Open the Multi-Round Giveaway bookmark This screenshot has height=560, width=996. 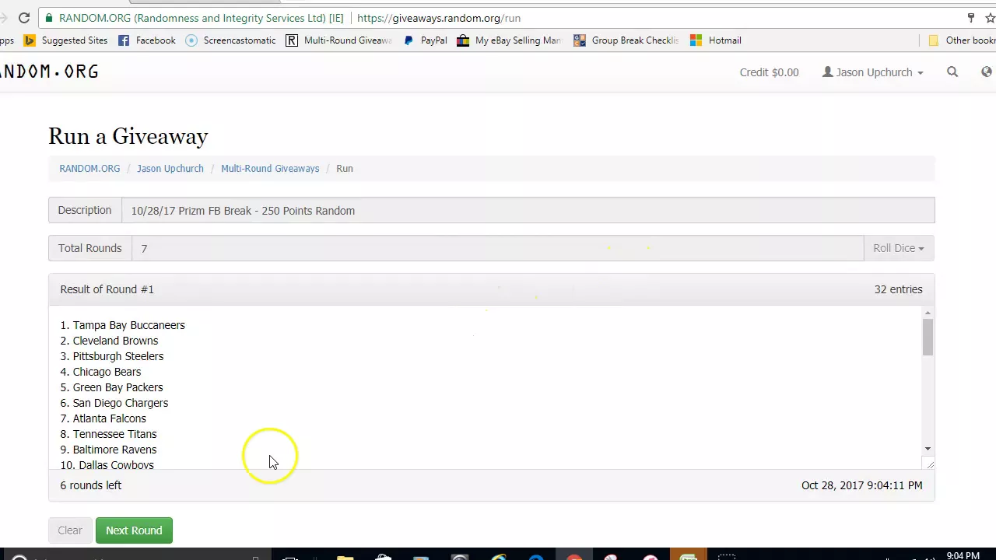(x=338, y=40)
